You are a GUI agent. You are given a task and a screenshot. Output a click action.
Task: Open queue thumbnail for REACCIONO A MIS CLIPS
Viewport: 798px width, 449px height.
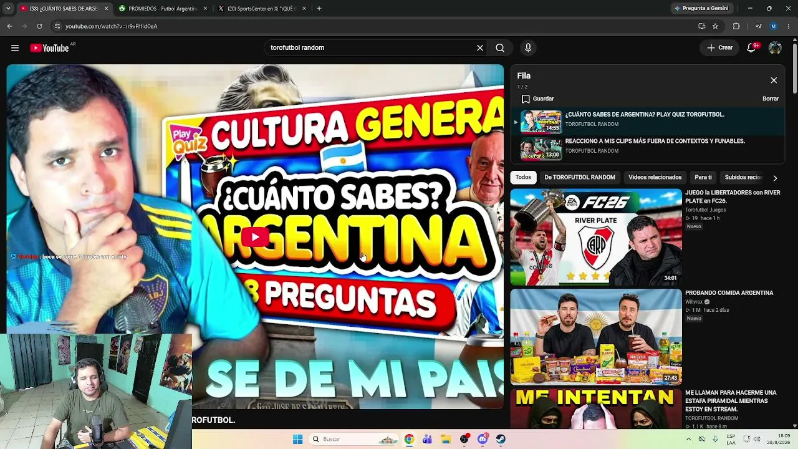click(x=541, y=148)
